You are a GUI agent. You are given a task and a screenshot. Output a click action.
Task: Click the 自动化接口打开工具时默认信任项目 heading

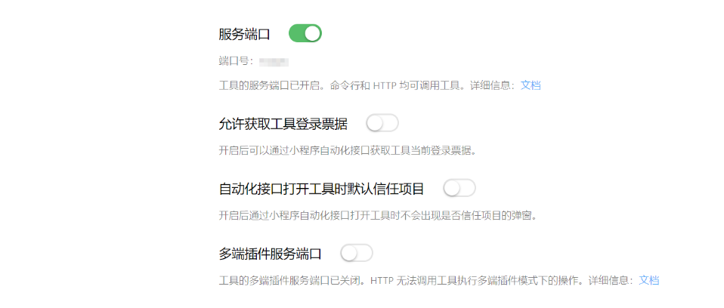[x=321, y=189]
